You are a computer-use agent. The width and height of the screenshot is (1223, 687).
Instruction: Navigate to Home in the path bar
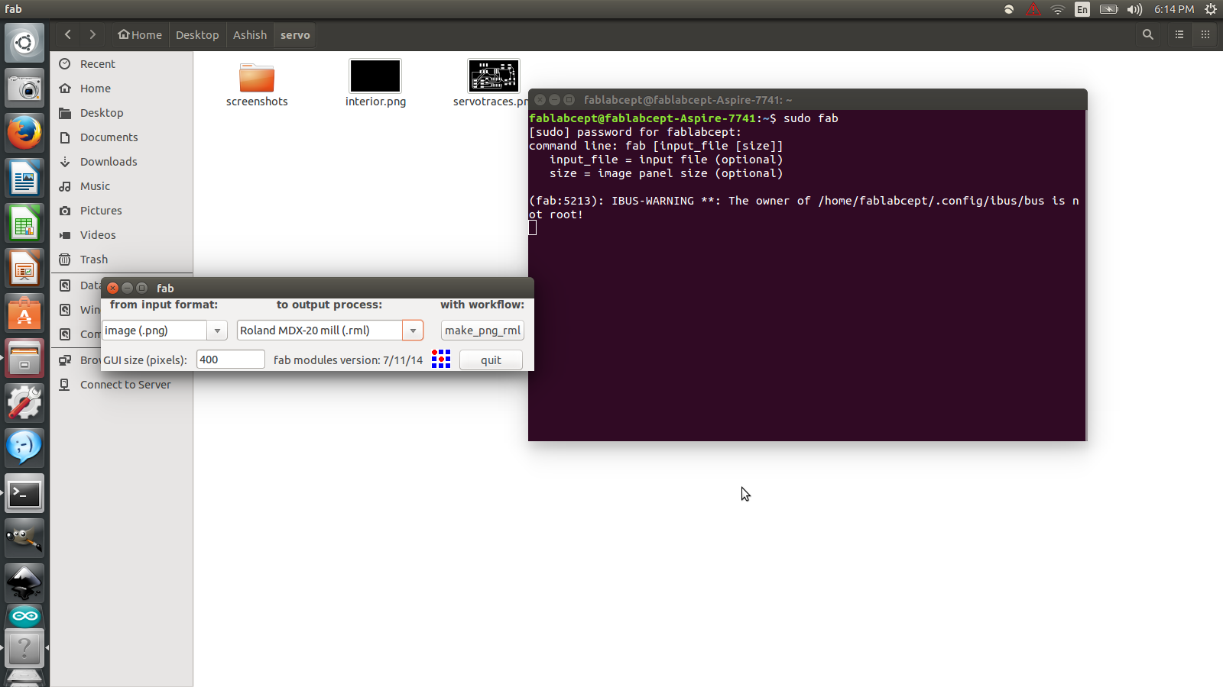pos(140,34)
